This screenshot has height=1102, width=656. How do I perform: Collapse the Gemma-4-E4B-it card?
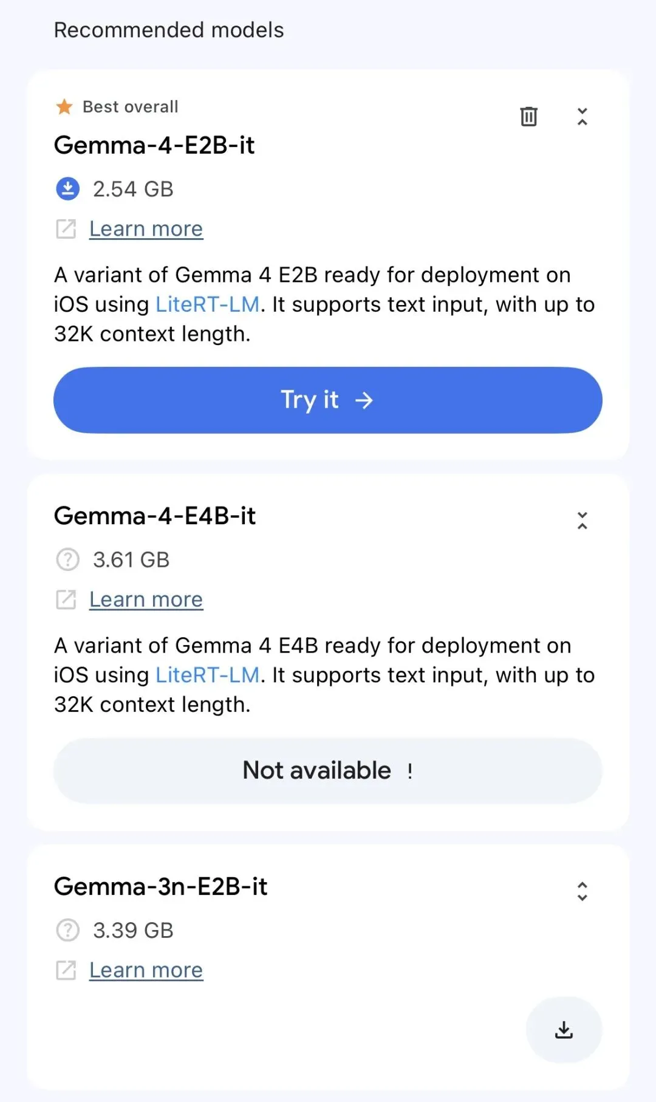tap(582, 521)
